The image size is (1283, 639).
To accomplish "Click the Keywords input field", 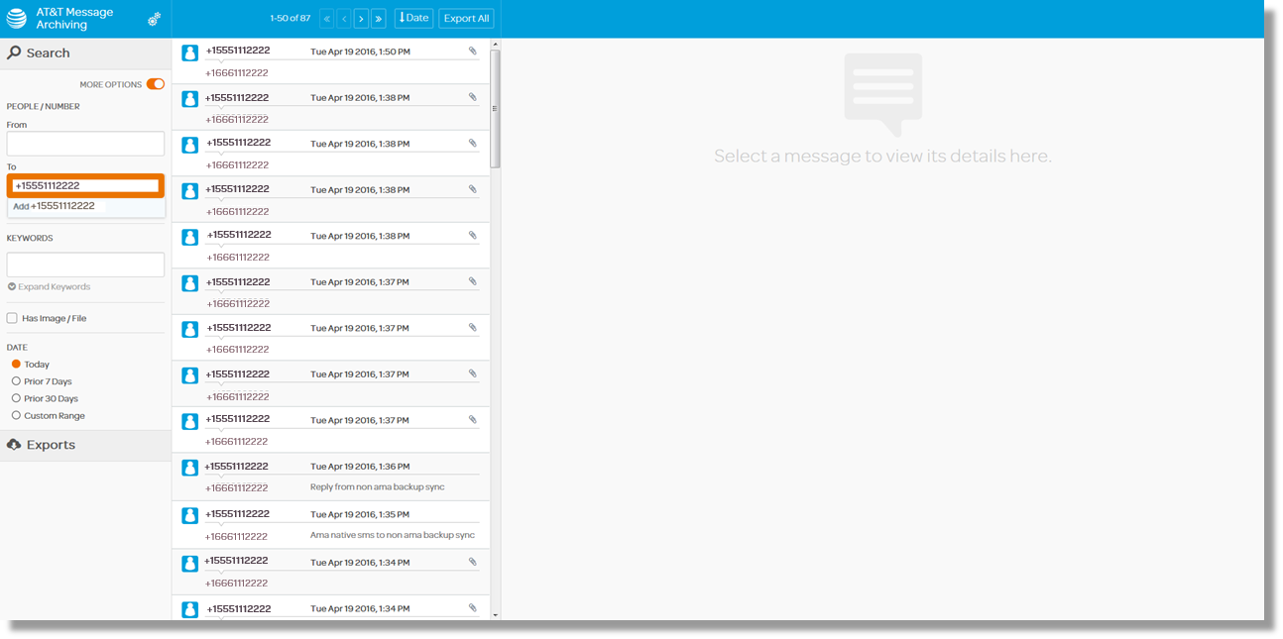I will point(85,265).
